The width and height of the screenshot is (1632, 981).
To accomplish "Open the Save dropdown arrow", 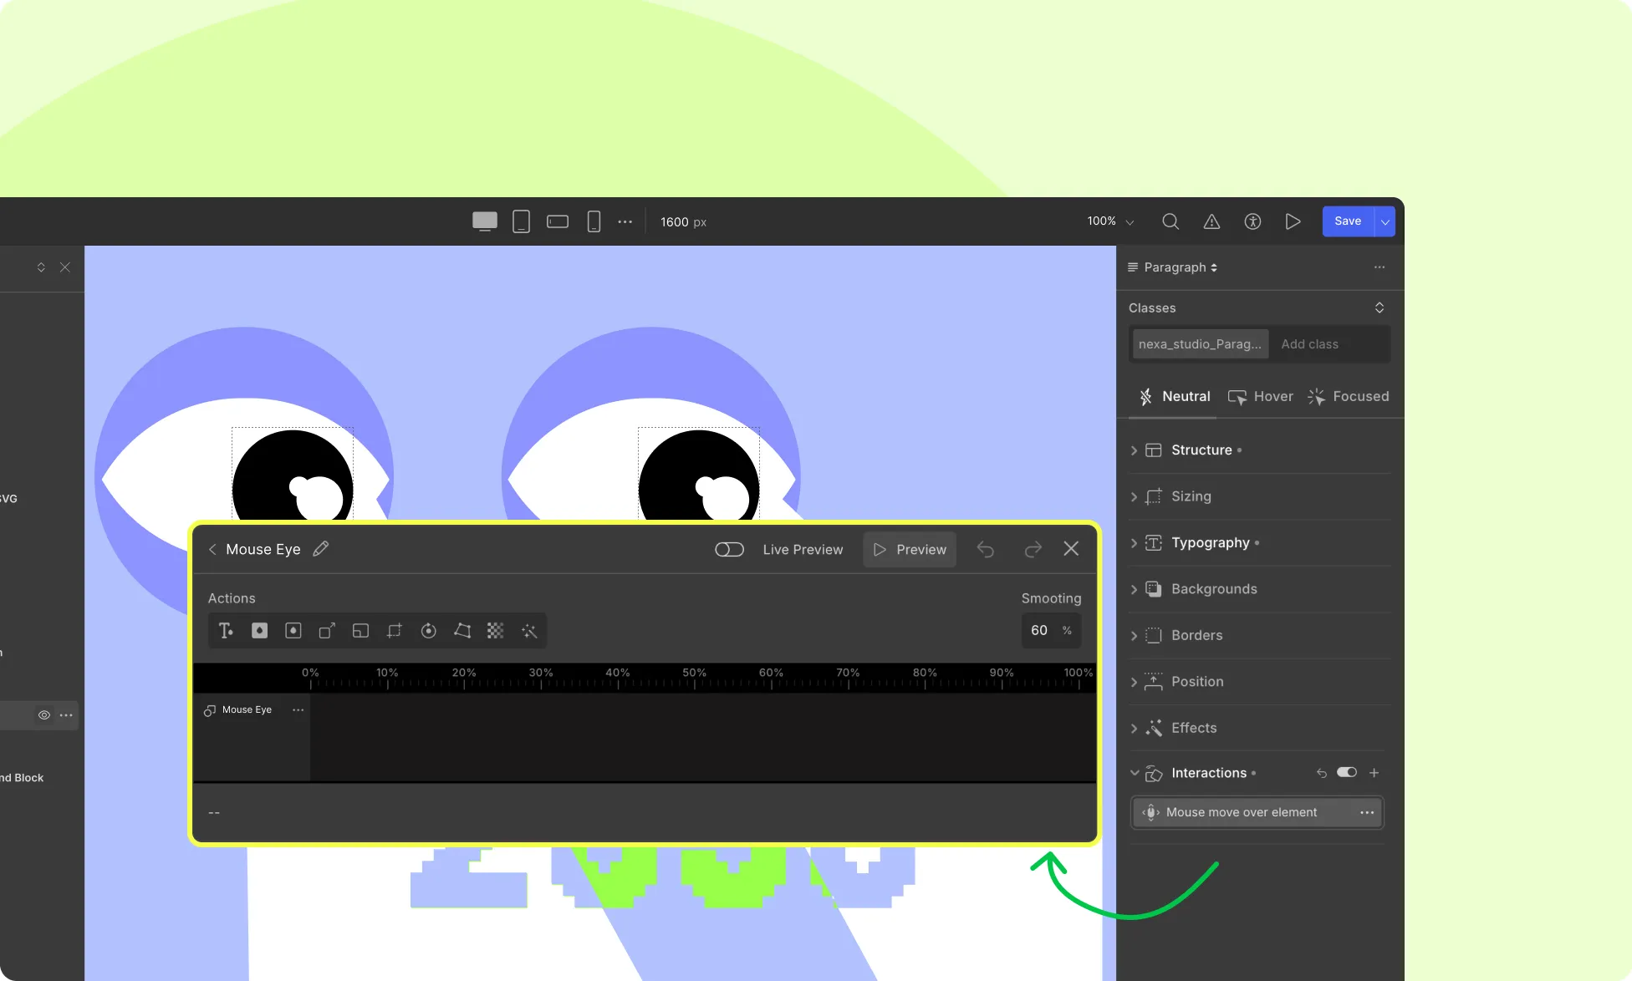I will 1385,221.
